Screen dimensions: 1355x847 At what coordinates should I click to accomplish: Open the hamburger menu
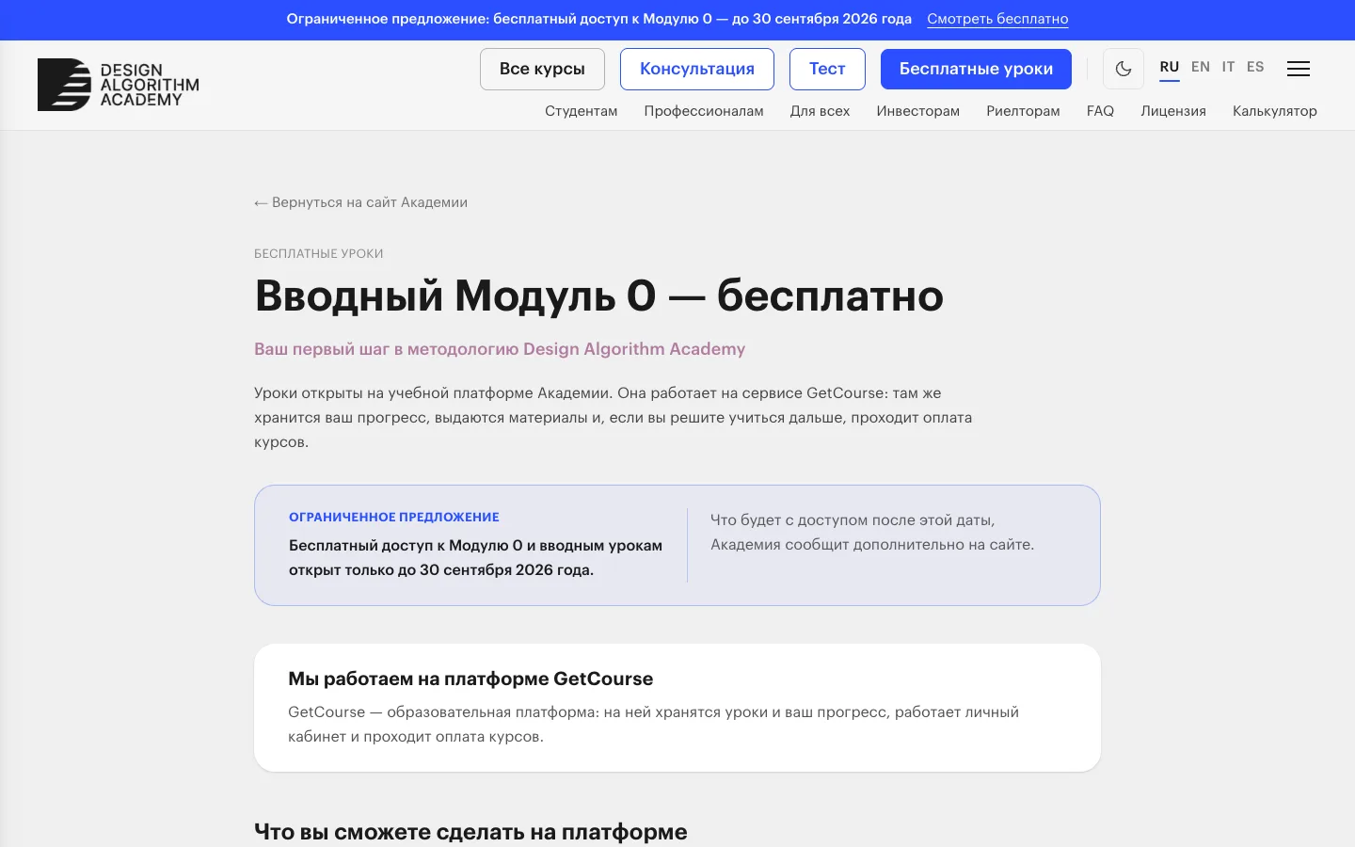pyautogui.click(x=1299, y=69)
